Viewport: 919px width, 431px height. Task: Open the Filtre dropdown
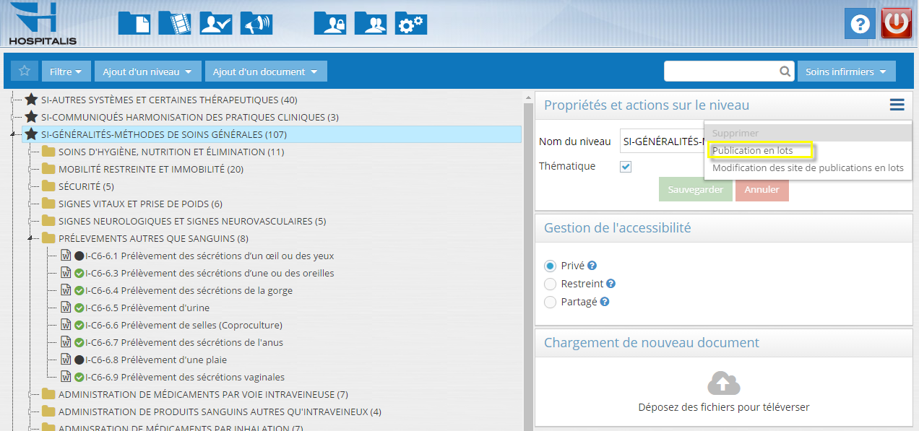66,71
